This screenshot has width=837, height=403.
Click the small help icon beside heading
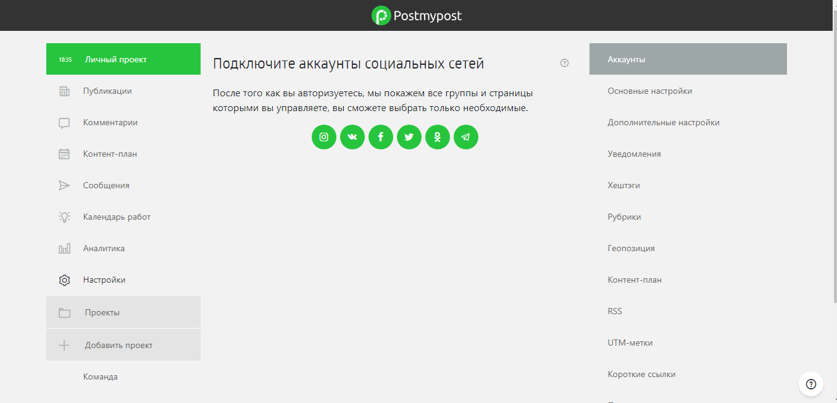[564, 63]
